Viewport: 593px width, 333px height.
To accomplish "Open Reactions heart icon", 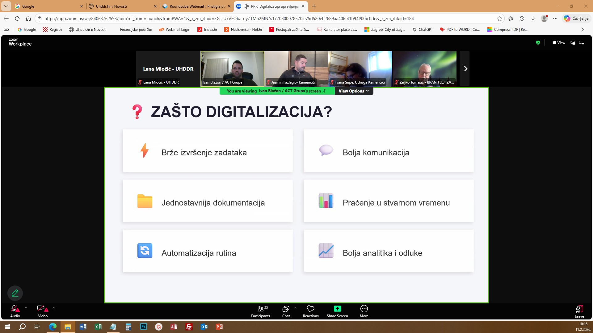I will click(310, 309).
